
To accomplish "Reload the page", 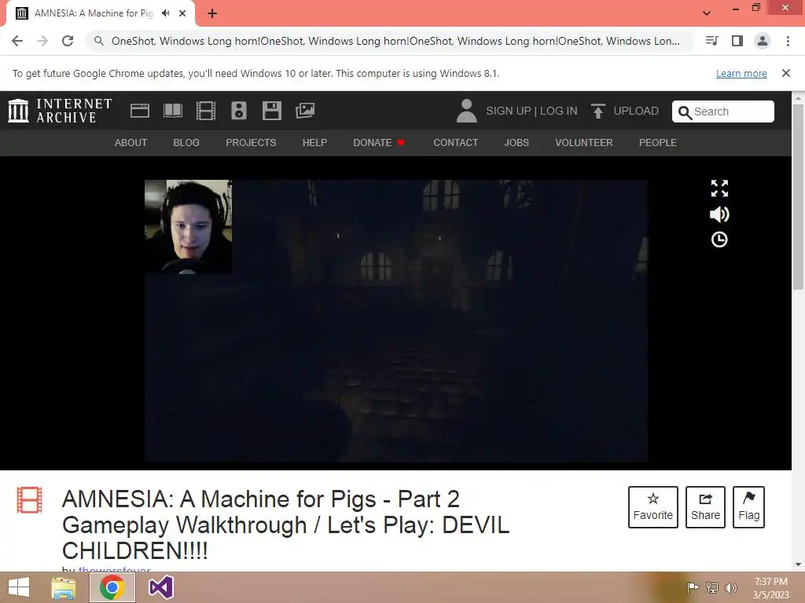I will tap(68, 41).
